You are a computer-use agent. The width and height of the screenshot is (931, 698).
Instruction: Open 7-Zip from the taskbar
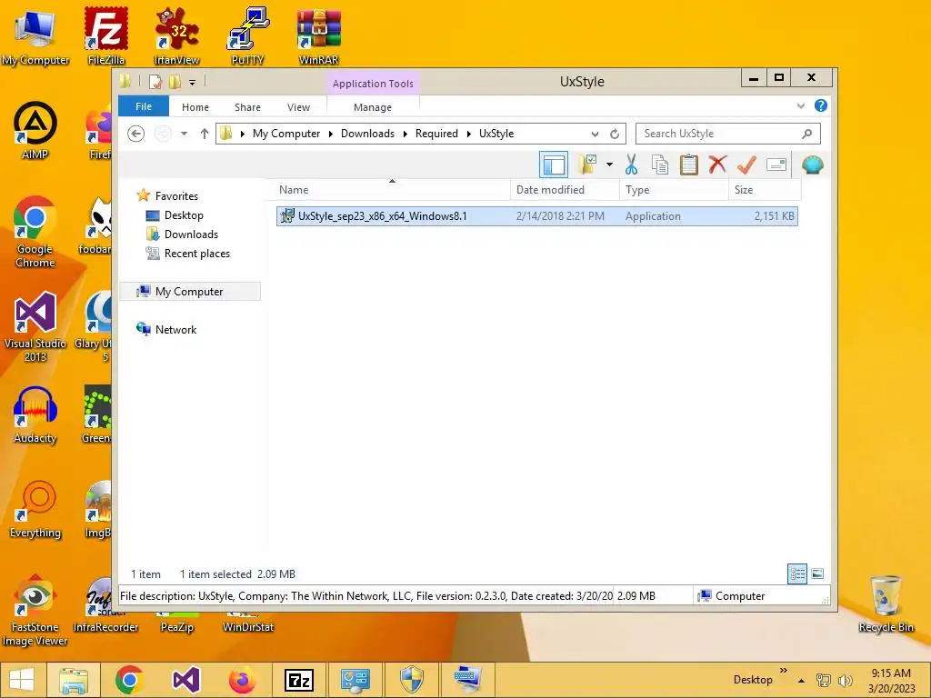(298, 680)
